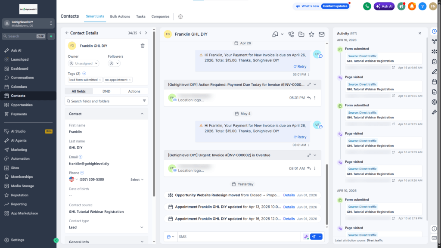The image size is (441, 248).
Task: Open the phone country flag dropdown
Action: pyautogui.click(x=73, y=180)
